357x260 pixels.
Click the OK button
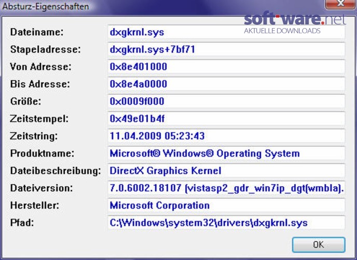pos(319,245)
